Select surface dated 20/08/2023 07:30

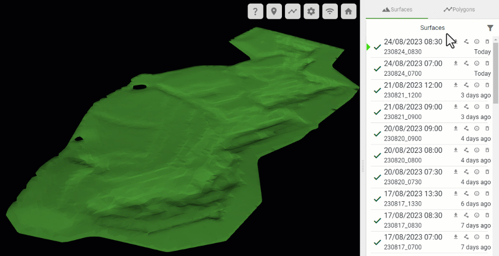(413, 172)
